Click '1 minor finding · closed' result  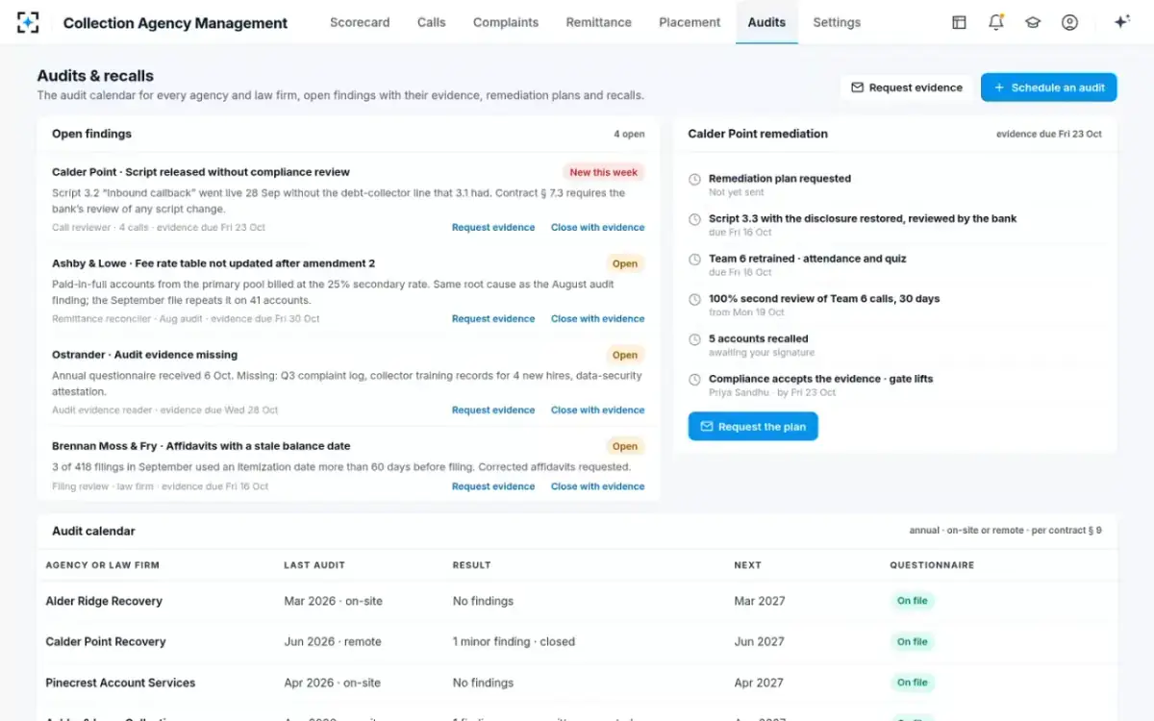click(x=514, y=641)
